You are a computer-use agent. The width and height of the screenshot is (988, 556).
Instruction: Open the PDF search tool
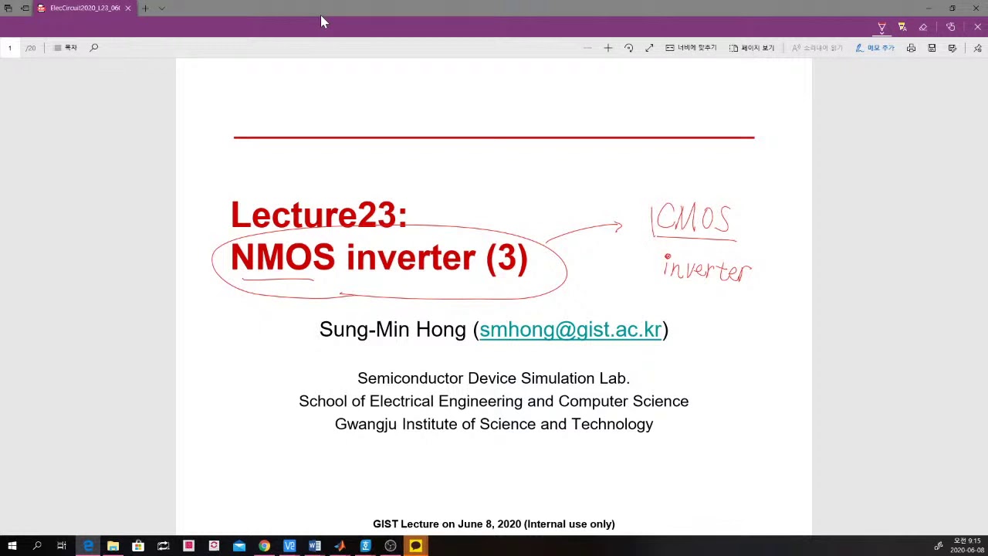(94, 48)
